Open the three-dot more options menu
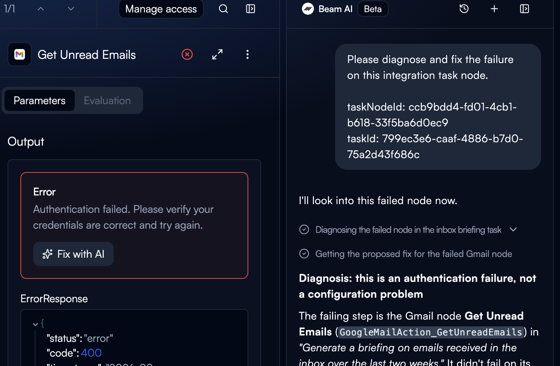 [x=248, y=54]
